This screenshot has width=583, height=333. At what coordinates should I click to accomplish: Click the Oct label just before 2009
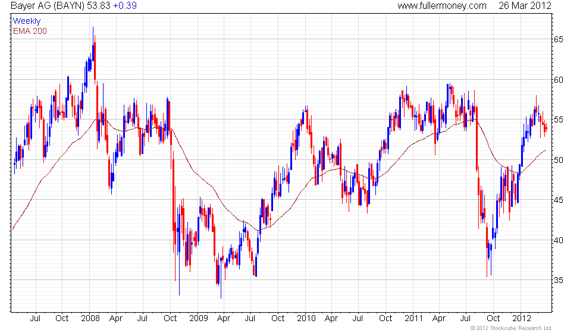click(x=170, y=318)
